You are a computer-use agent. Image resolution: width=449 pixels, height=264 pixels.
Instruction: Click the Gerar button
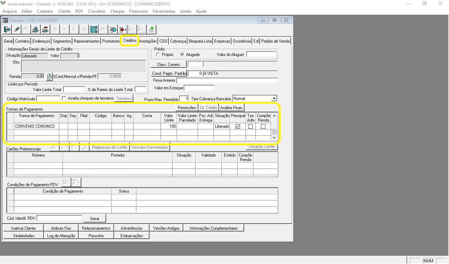click(x=95, y=218)
